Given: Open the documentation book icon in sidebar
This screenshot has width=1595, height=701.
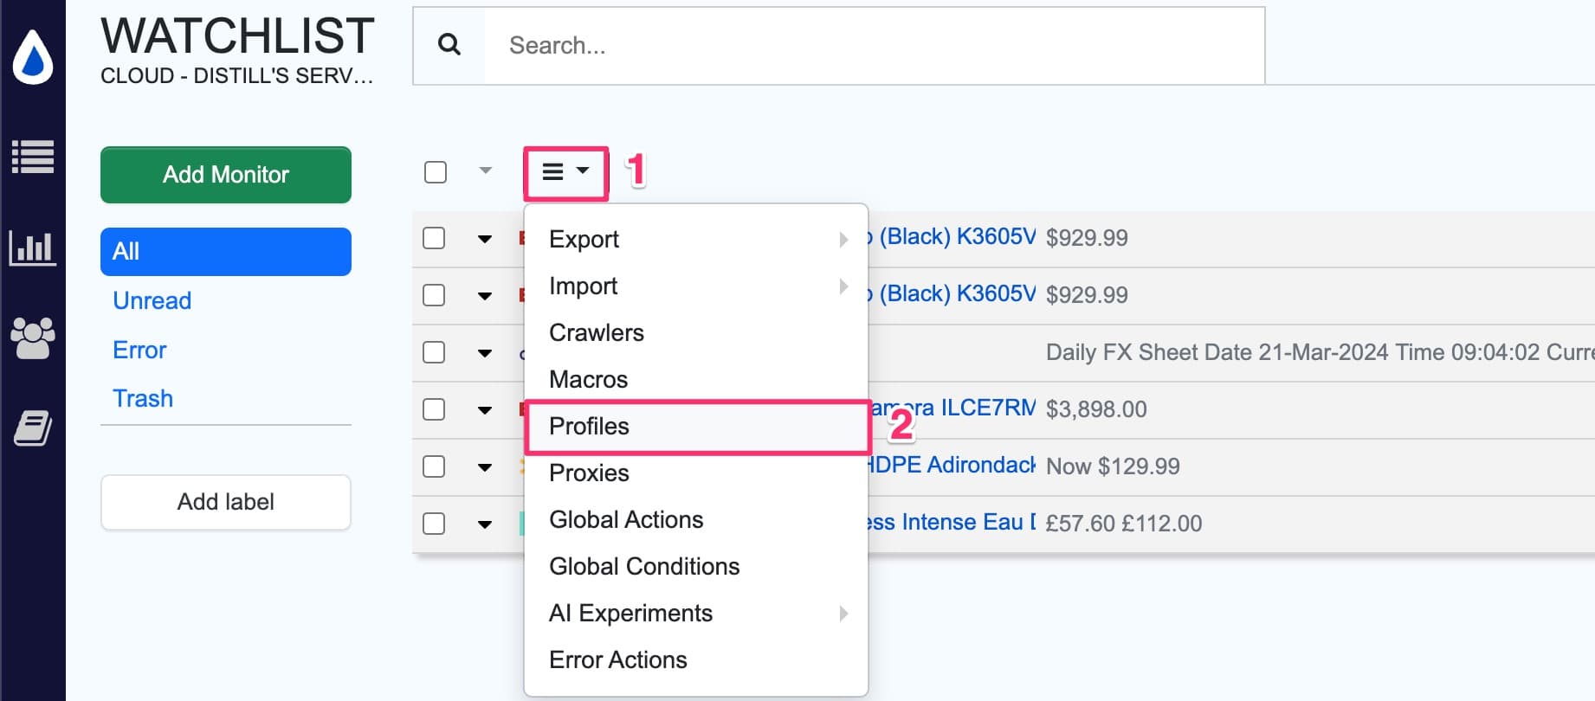Looking at the screenshot, I should click(x=33, y=426).
